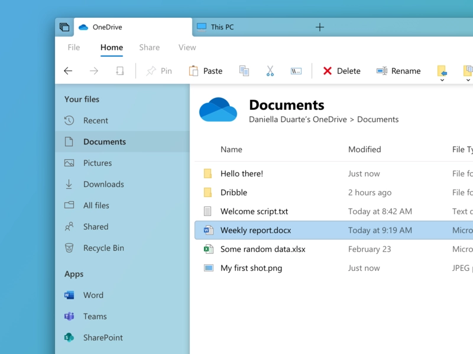Click the Rename button
473x354 pixels.
(398, 71)
